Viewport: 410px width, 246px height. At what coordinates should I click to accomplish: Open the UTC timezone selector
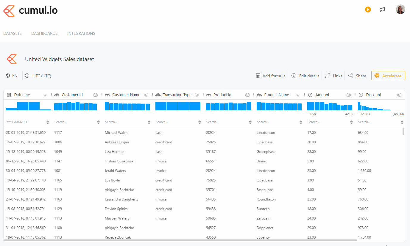(x=38, y=76)
